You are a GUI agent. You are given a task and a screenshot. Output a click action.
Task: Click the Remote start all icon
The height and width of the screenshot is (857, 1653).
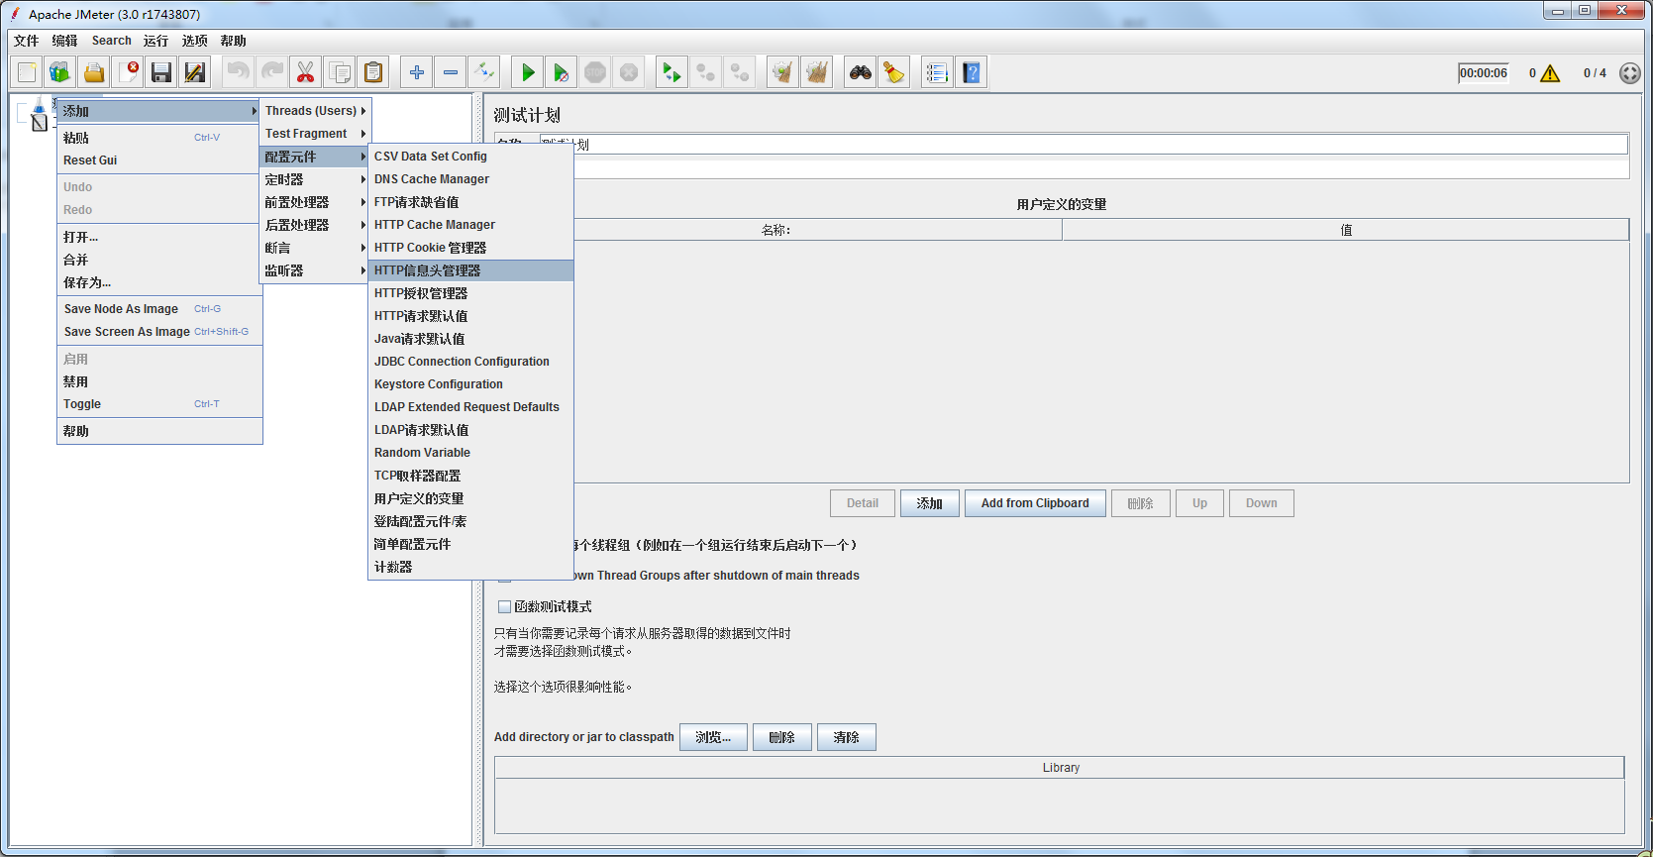[x=672, y=72]
